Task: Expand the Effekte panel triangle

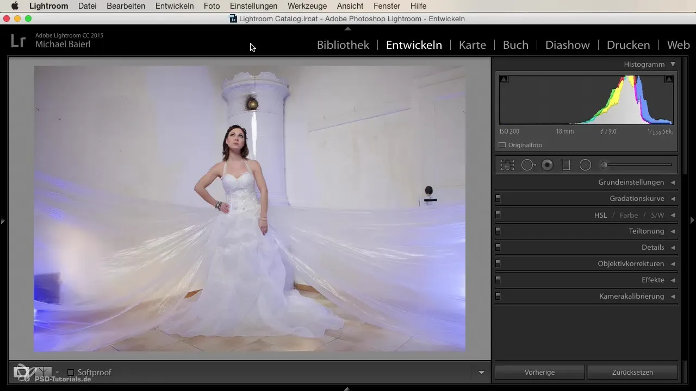Action: 673,280
